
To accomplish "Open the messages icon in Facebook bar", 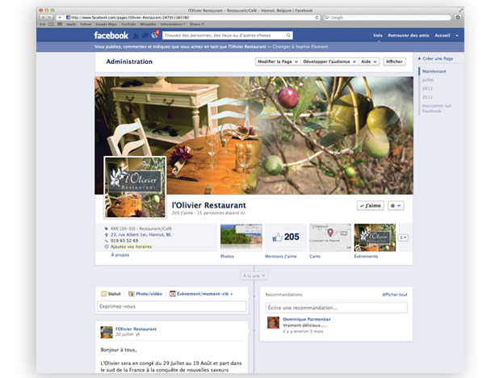I will (x=145, y=36).
